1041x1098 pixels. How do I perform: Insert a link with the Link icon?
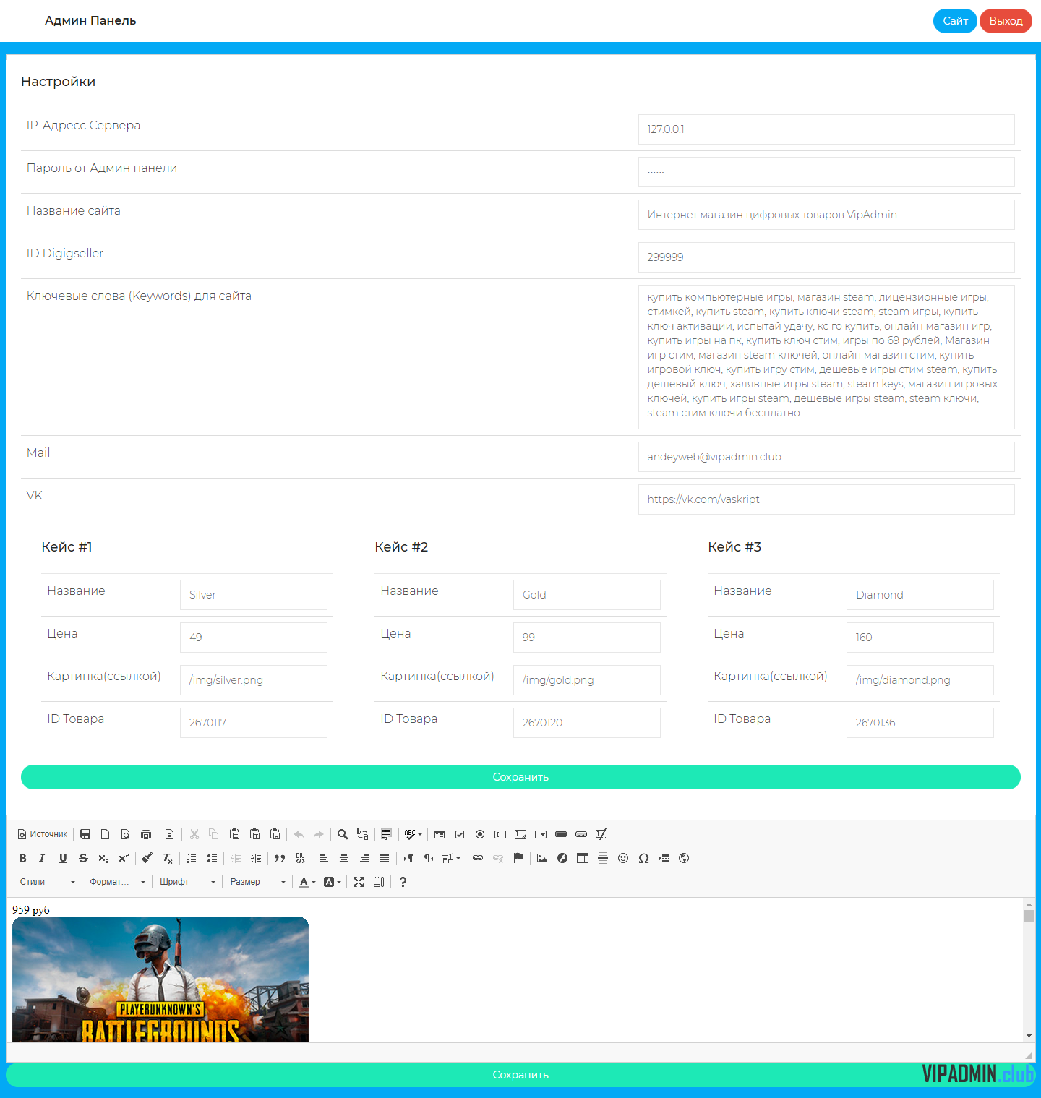478,858
